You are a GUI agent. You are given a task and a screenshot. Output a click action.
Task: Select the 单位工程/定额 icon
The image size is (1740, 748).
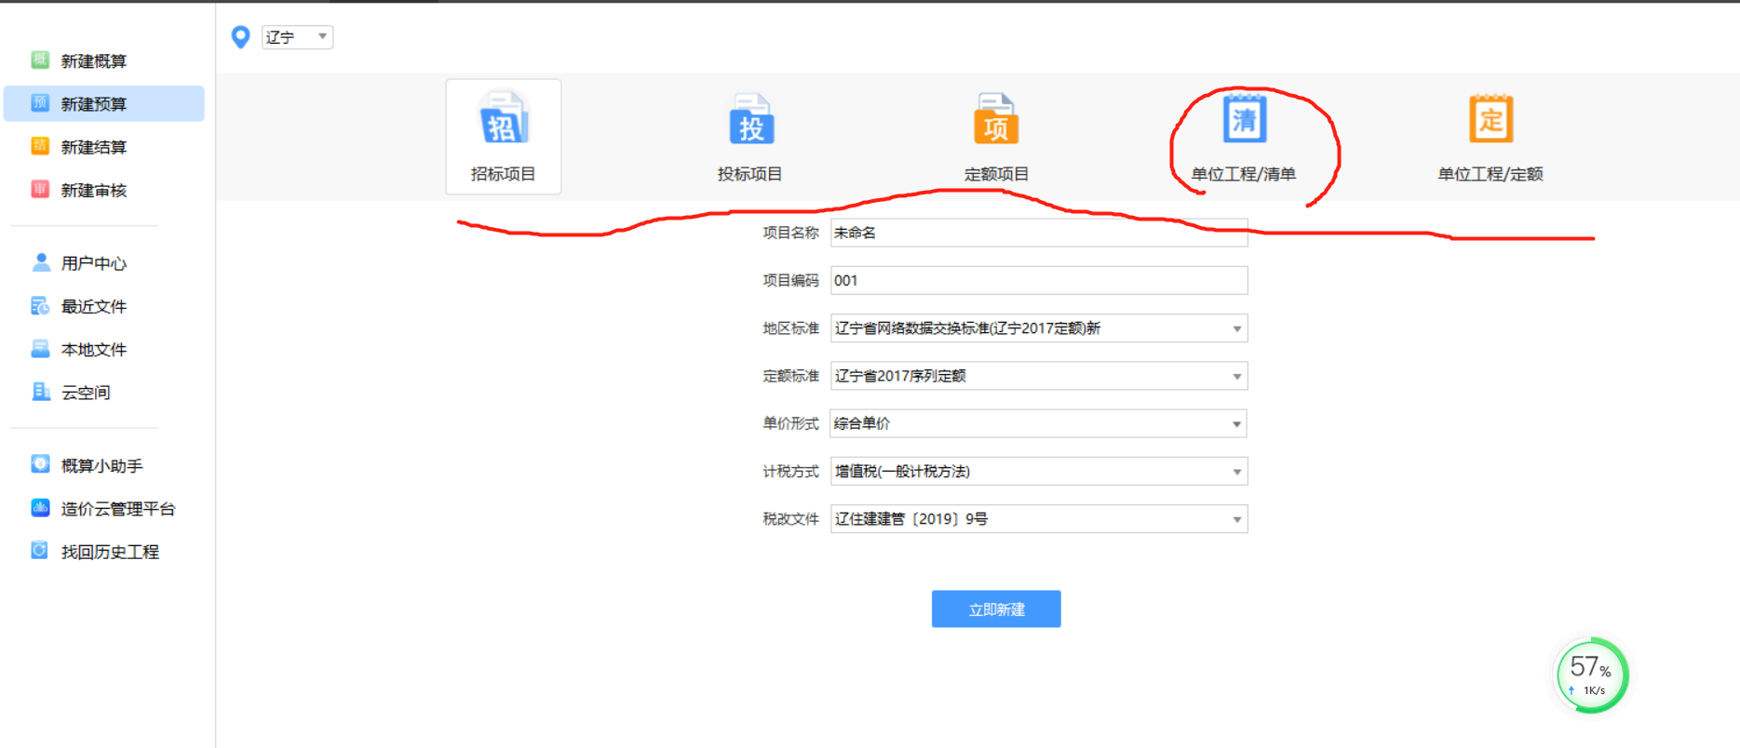pos(1491,118)
